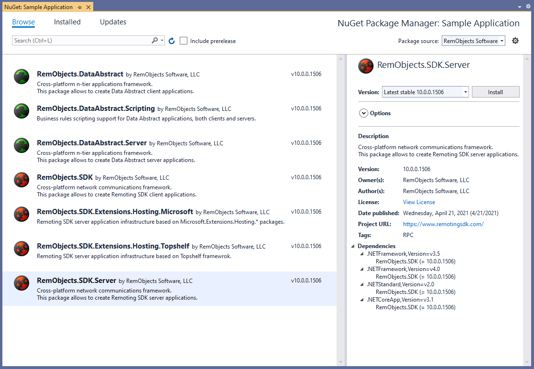Click in the Search (Ctrl+L) field
Image resolution: width=534 pixels, height=369 pixels.
[82, 41]
